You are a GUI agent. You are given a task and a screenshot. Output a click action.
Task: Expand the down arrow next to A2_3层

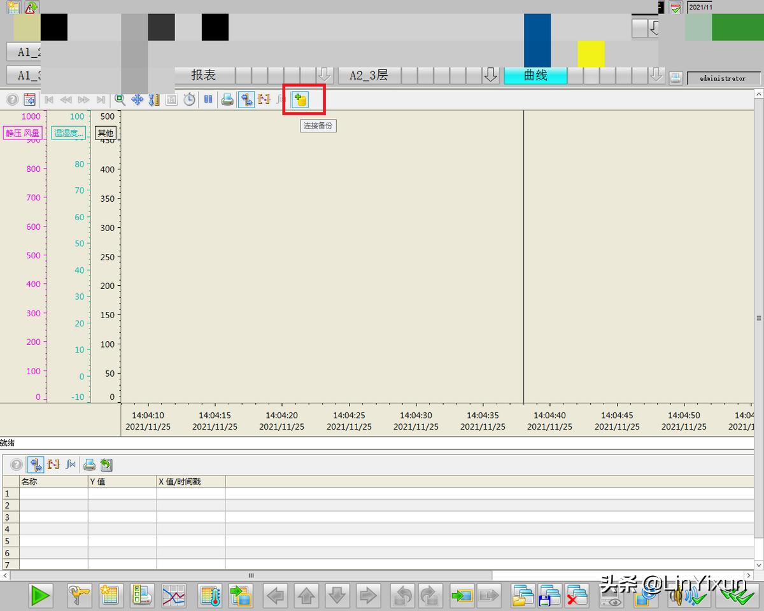click(x=490, y=75)
